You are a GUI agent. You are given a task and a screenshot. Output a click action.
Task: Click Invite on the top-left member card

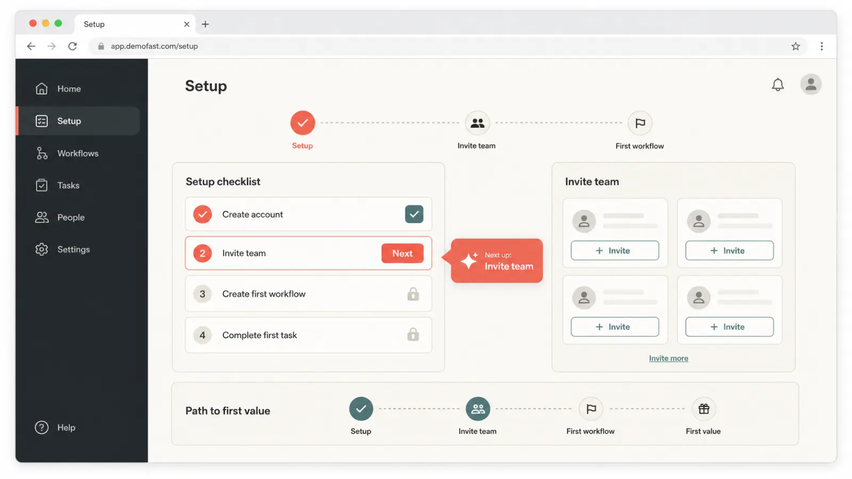[615, 251]
